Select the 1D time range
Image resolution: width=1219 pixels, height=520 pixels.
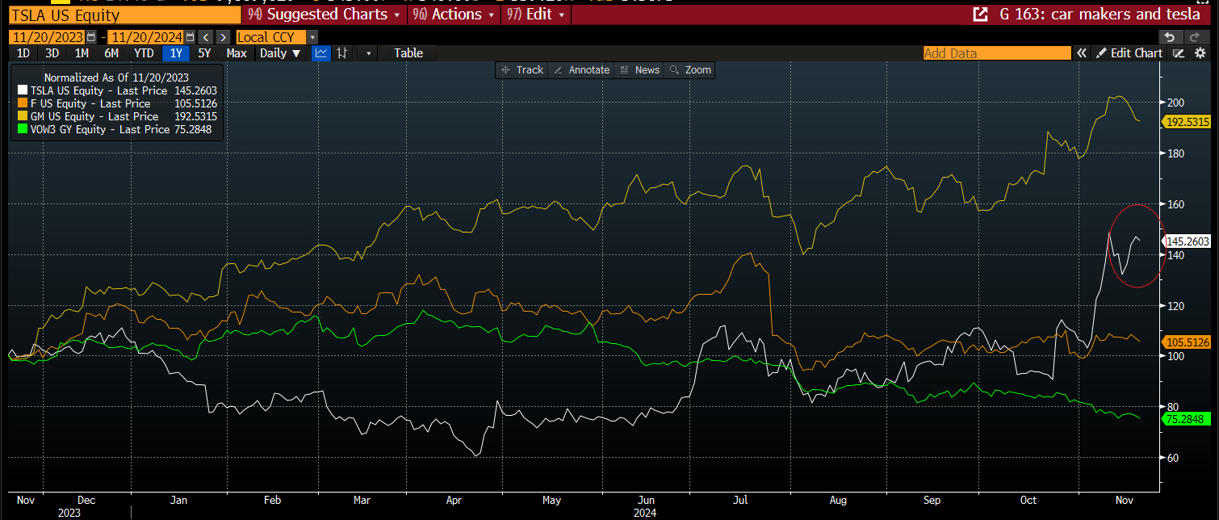[23, 53]
